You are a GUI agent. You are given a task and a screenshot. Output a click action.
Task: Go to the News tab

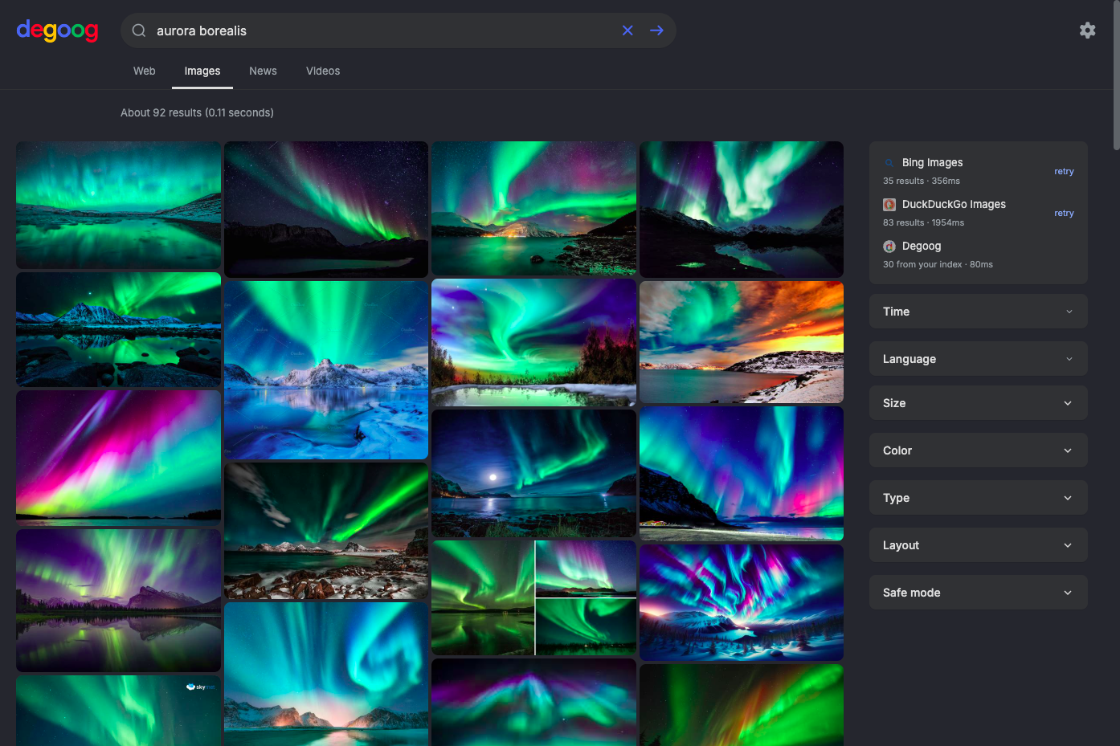coord(263,71)
